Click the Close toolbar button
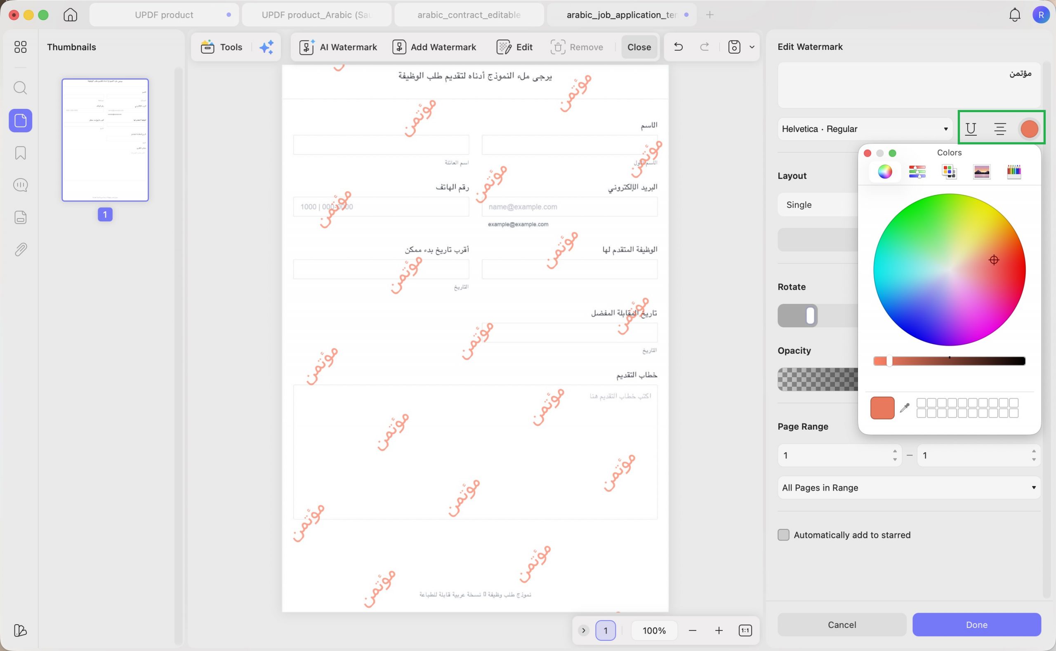 639,47
